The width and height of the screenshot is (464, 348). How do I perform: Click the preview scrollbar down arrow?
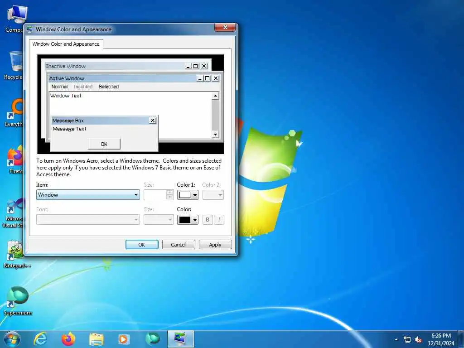tap(215, 134)
